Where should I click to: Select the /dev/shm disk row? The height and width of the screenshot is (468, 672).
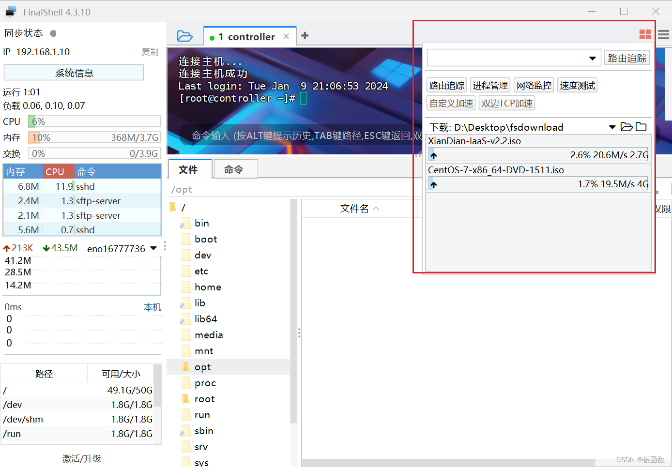click(77, 419)
